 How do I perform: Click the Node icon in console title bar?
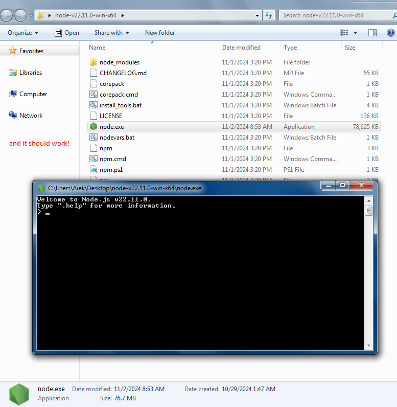pyautogui.click(x=41, y=188)
